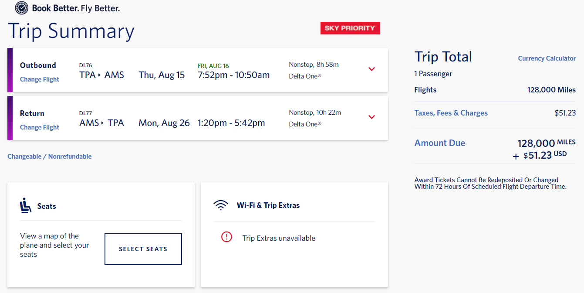Click the Book Better checkmark badge icon

22,7
